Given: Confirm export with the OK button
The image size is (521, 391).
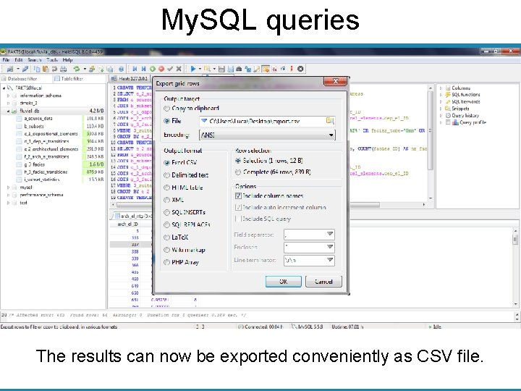Looking at the screenshot, I should [284, 281].
